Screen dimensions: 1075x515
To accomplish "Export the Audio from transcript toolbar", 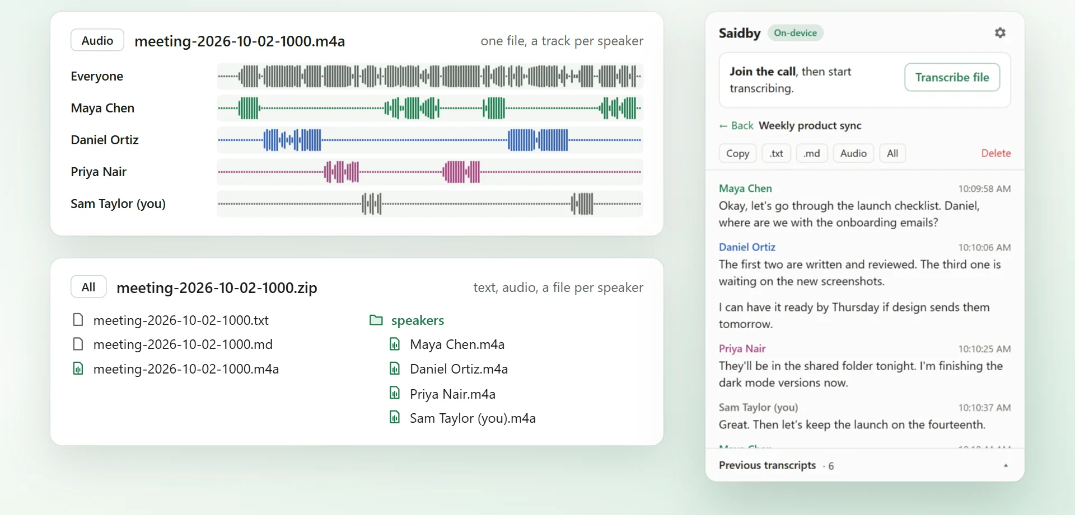I will [x=853, y=153].
